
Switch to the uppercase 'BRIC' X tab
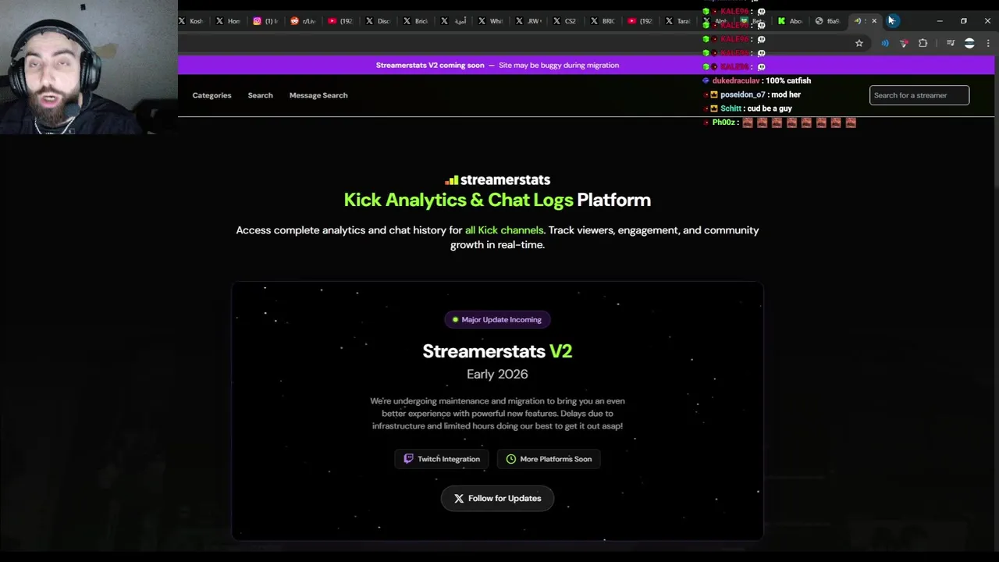603,21
